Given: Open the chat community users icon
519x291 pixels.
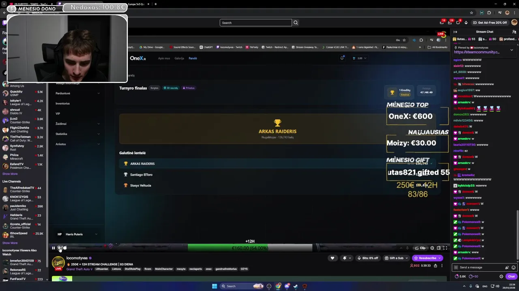Looking at the screenshot, I should [x=514, y=32].
